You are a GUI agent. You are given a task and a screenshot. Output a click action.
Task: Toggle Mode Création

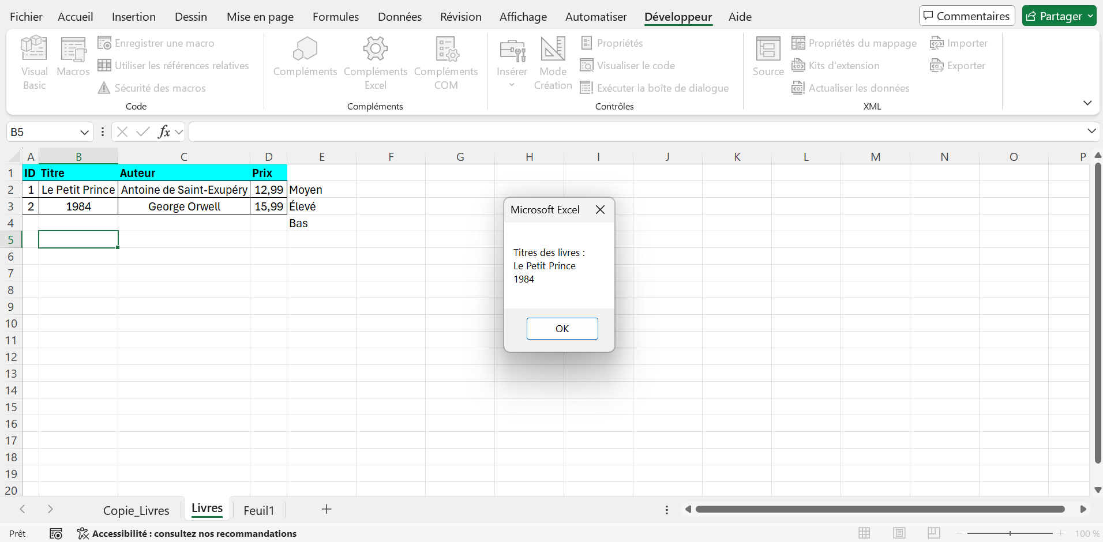(x=553, y=63)
